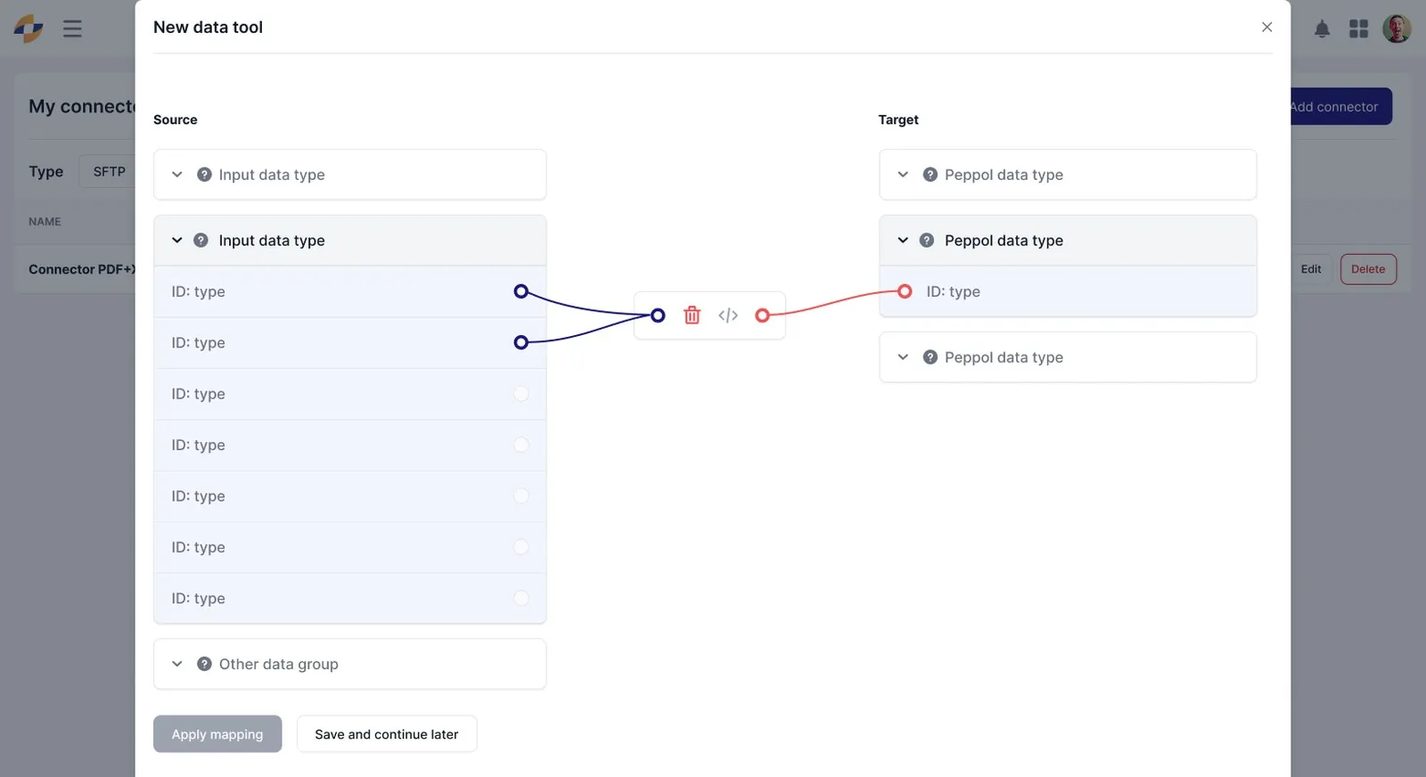1426x777 pixels.
Task: Open the mapping code editor icon
Action: coord(728,315)
